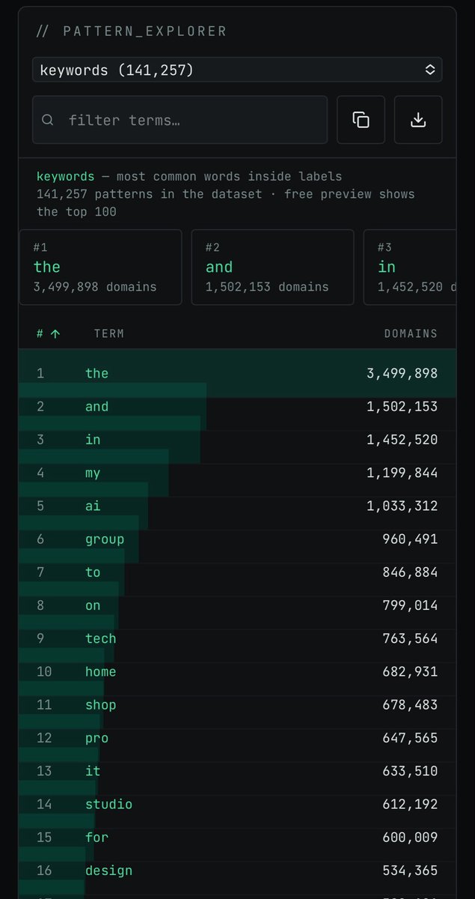
Task: Select the term 'for' in row 15
Action: 96,837
